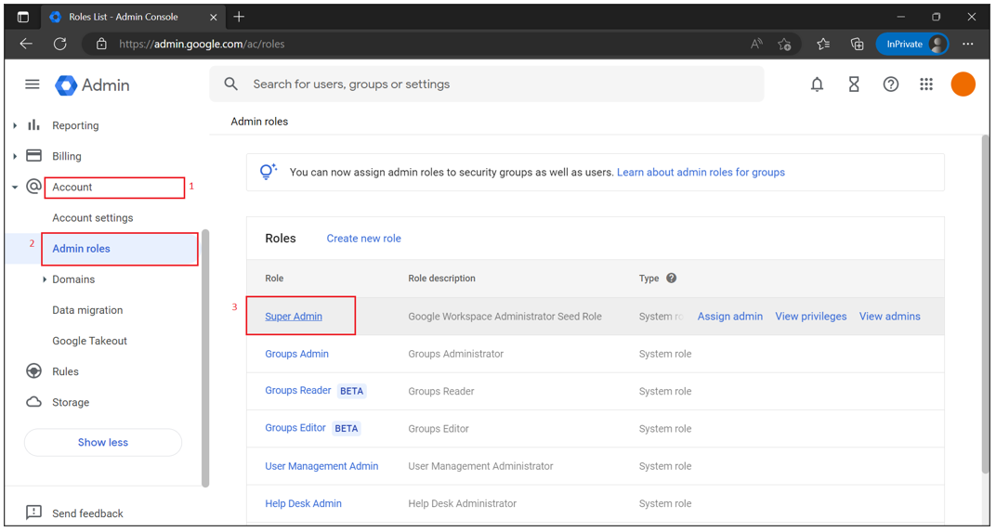Expand the Reporting section arrow
The height and width of the screenshot is (532, 996).
click(x=15, y=125)
